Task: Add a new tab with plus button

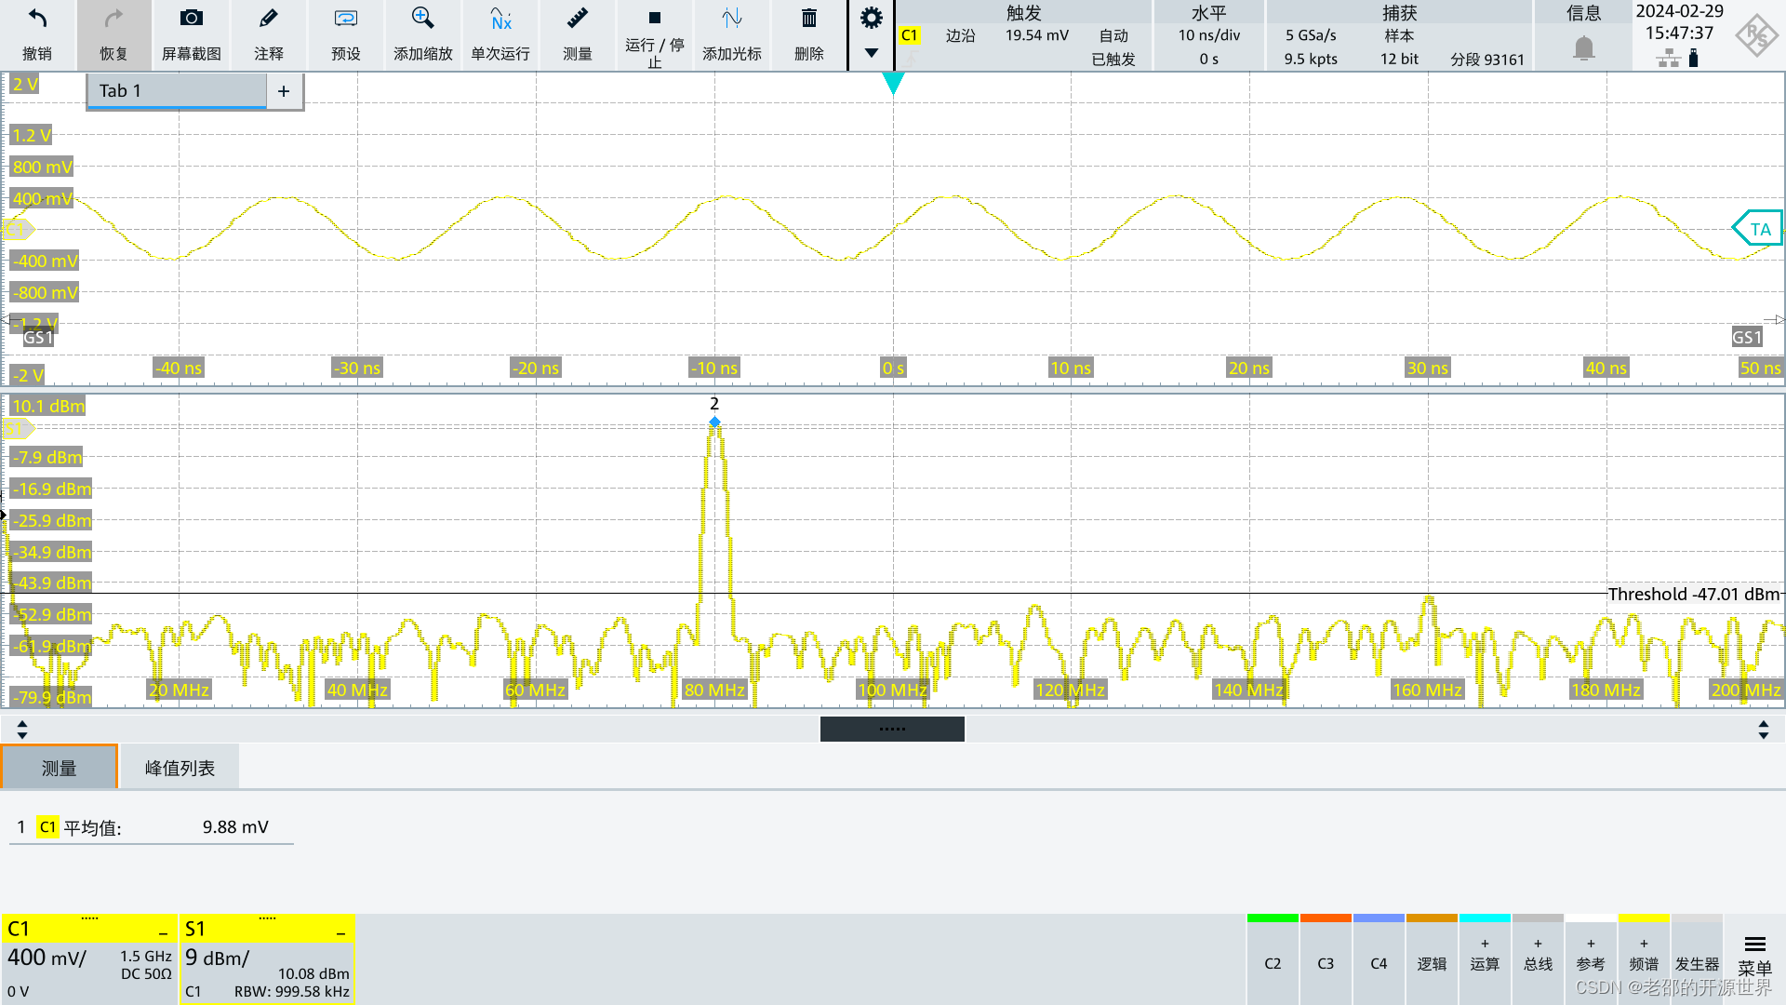Action: pyautogui.click(x=284, y=91)
